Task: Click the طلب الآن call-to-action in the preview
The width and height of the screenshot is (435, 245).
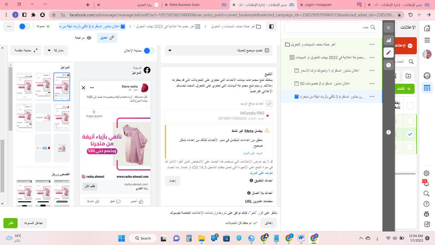Action: point(90,186)
